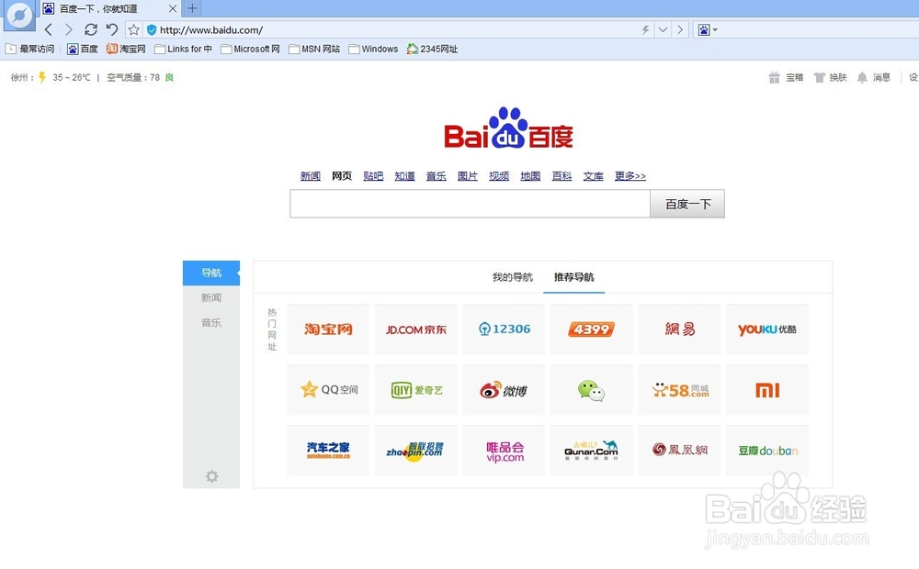This screenshot has width=919, height=569.
Task: Reload the page with refresh icon
Action: (x=90, y=29)
